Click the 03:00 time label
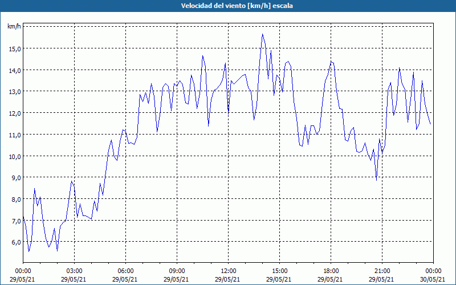 [74, 271]
